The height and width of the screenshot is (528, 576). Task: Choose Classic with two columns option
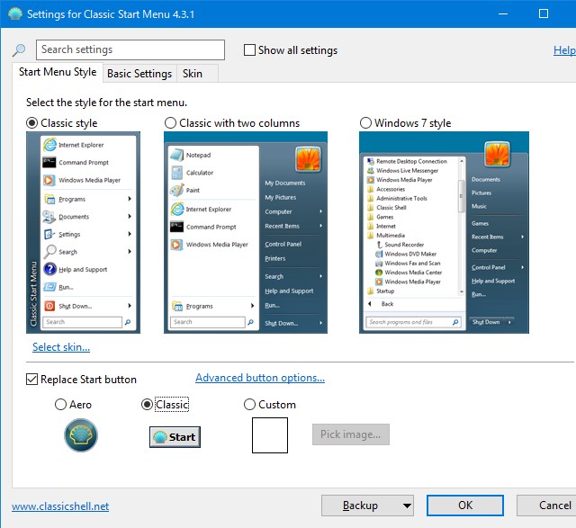click(x=171, y=123)
